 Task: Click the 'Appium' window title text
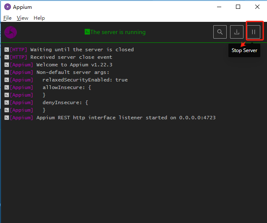coord(23,7)
